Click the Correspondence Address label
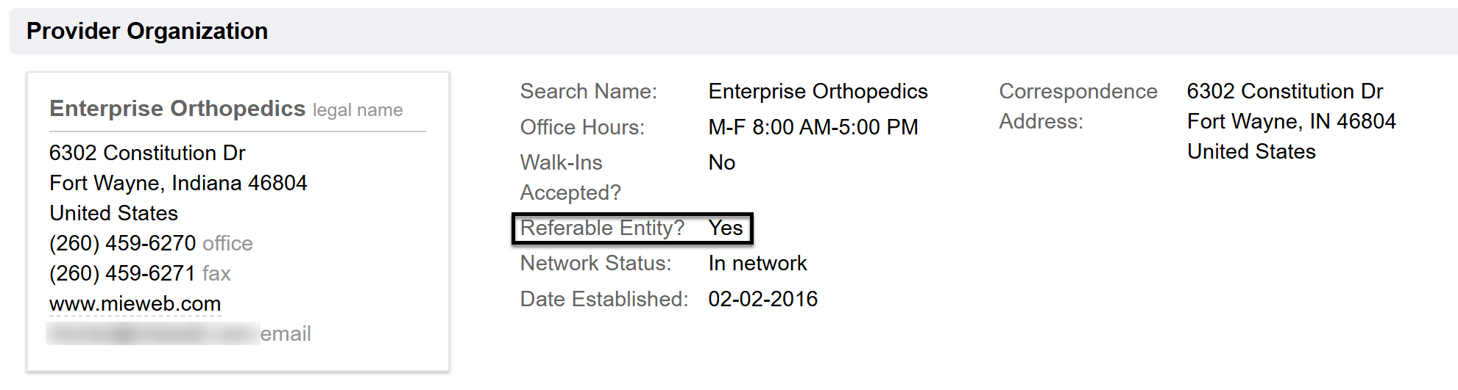Screen dimensions: 1458x390 pyautogui.click(x=1077, y=106)
